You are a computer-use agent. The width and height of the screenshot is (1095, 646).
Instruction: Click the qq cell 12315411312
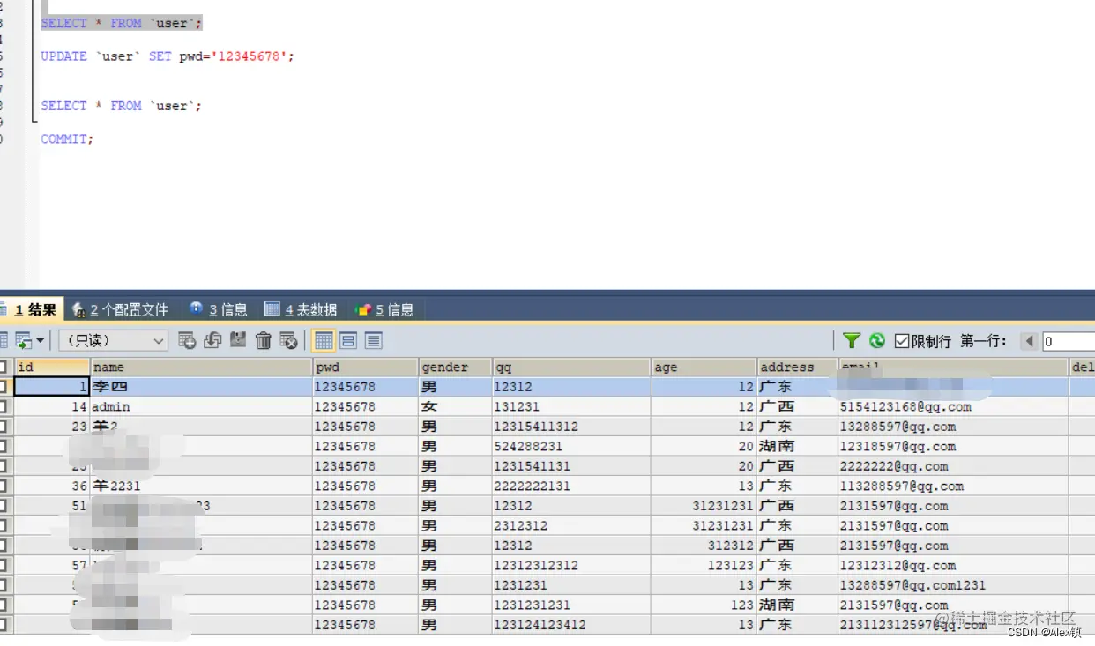click(571, 427)
